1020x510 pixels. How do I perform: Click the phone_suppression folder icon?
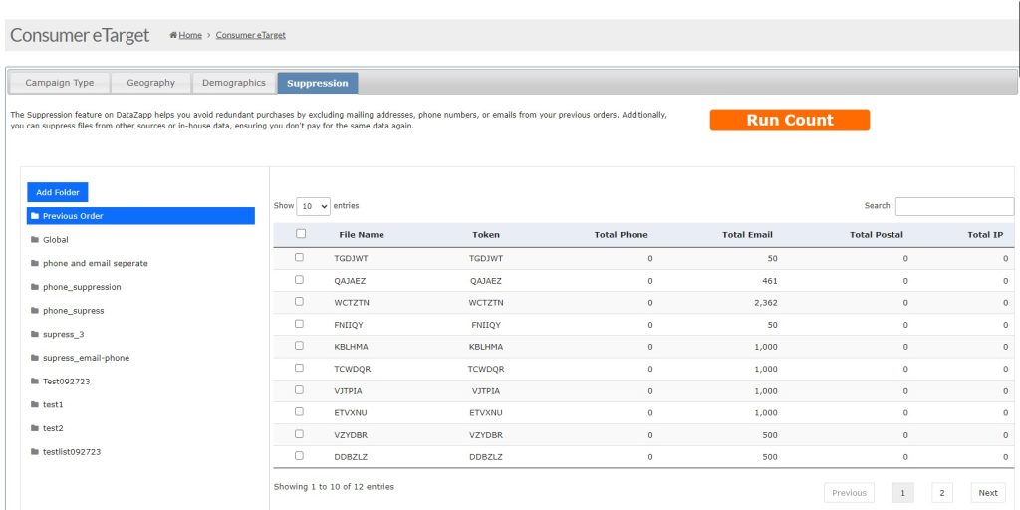point(35,287)
